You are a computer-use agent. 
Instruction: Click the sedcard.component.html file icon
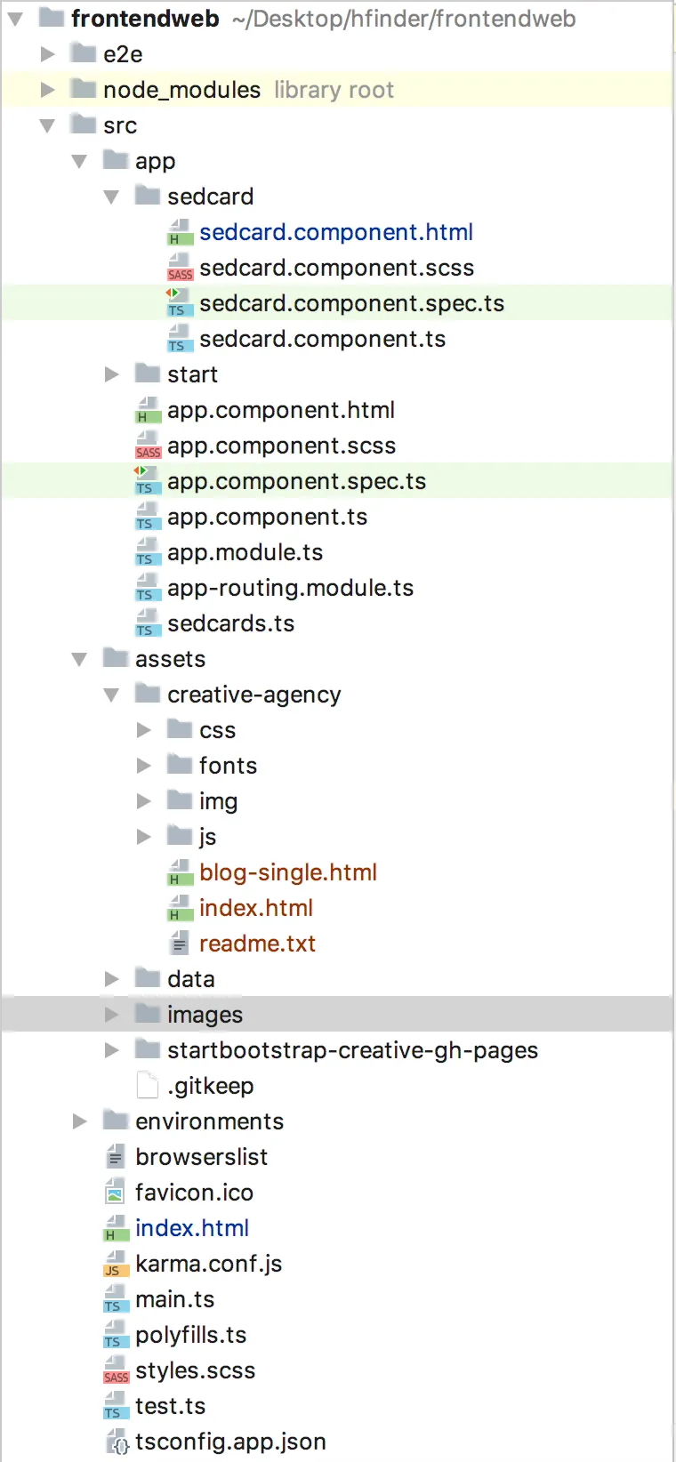coord(180,233)
